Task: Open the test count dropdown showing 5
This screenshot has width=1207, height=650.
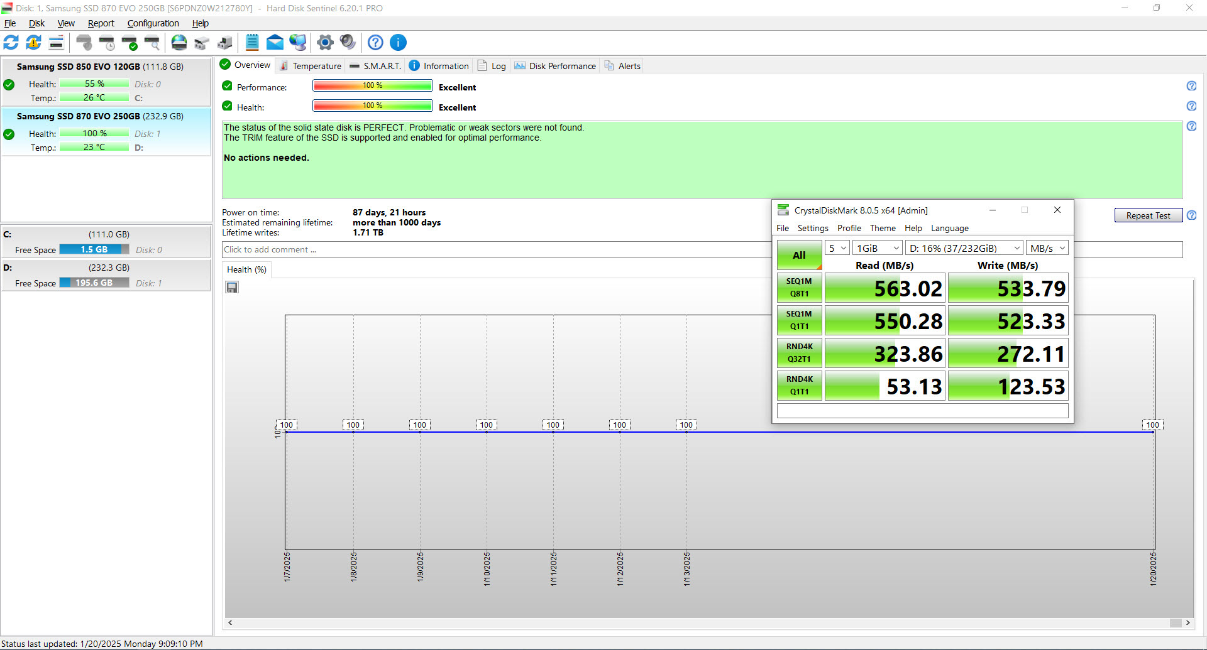Action: (837, 248)
